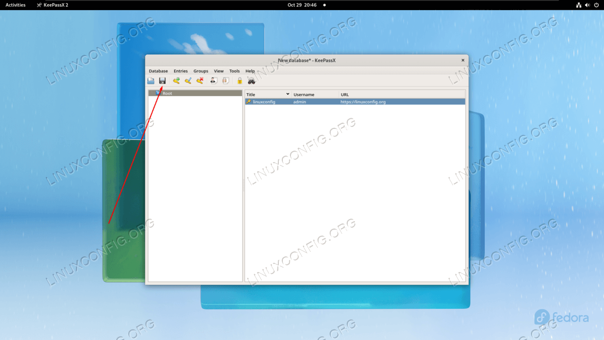Open the View menu

(218, 71)
